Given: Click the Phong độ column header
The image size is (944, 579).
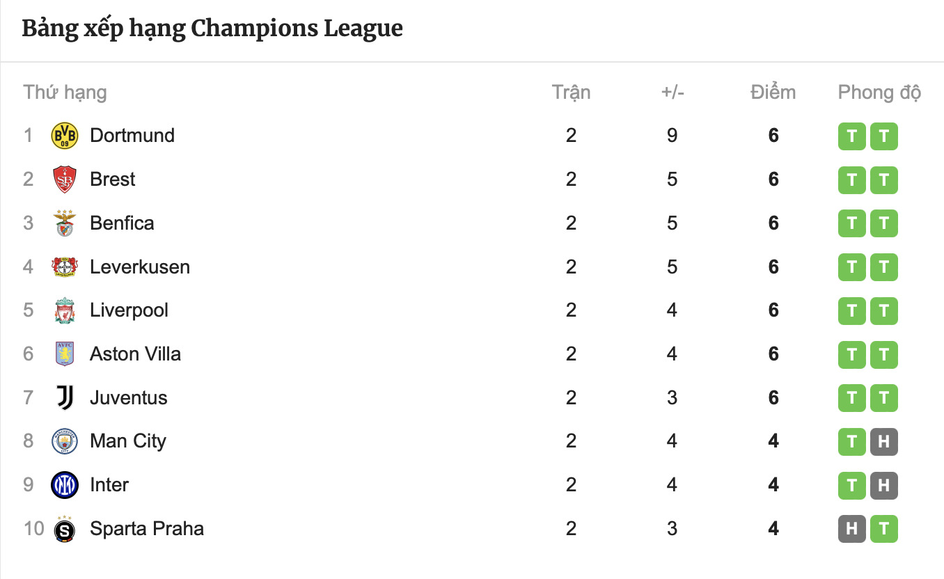Looking at the screenshot, I should pyautogui.click(x=879, y=93).
